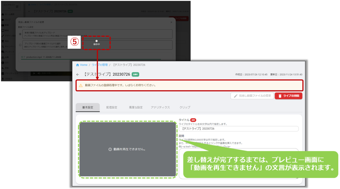Click the pencil icon on 見逃し動画ファイルの変更
Viewport: 340px width, 189px height.
pos(236,96)
